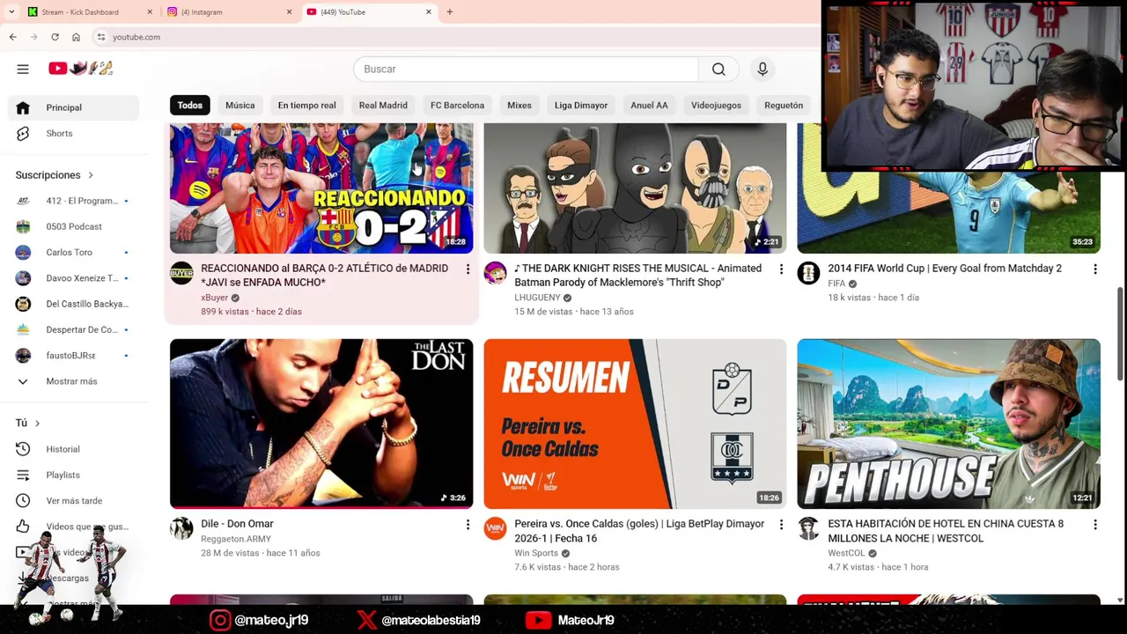Open Ver más tarde list
Screen dimensions: 1127x634
coord(74,500)
